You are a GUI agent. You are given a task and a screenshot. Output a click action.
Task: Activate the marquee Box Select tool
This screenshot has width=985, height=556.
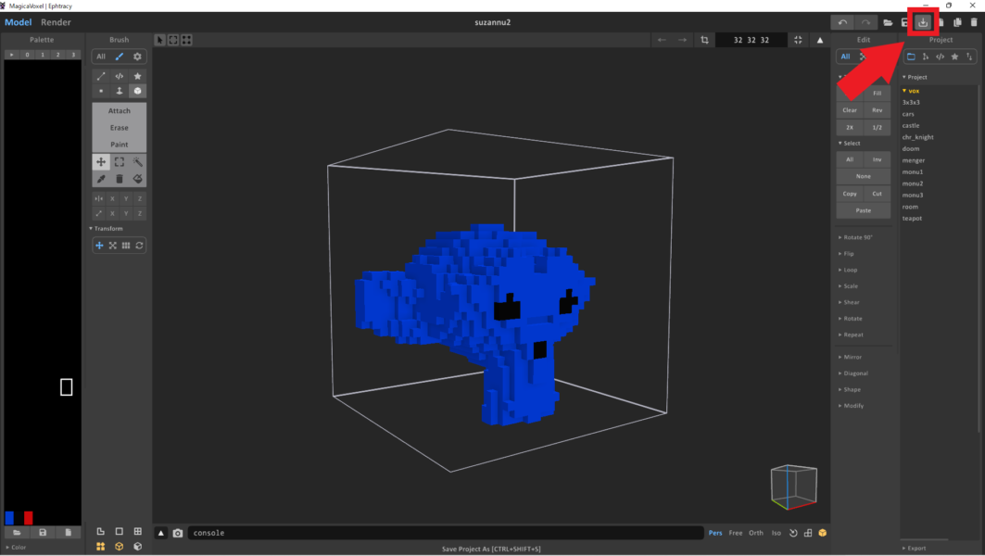tap(119, 162)
